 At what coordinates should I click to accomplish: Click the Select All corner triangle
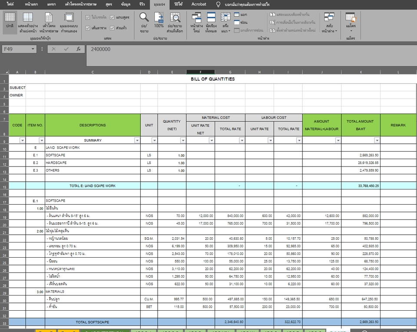7,72
